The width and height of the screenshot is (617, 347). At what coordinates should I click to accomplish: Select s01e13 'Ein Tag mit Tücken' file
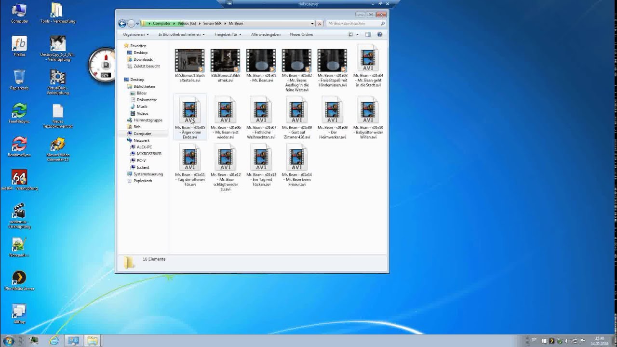261,165
